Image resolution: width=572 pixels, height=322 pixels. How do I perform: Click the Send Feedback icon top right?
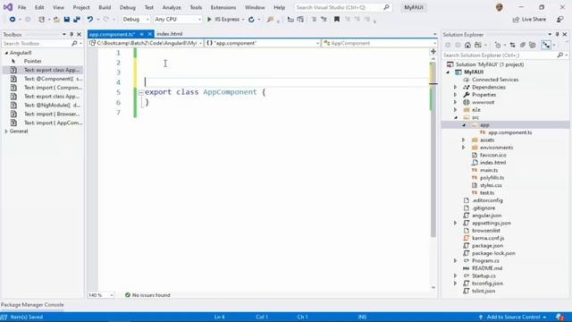pyautogui.click(x=560, y=20)
